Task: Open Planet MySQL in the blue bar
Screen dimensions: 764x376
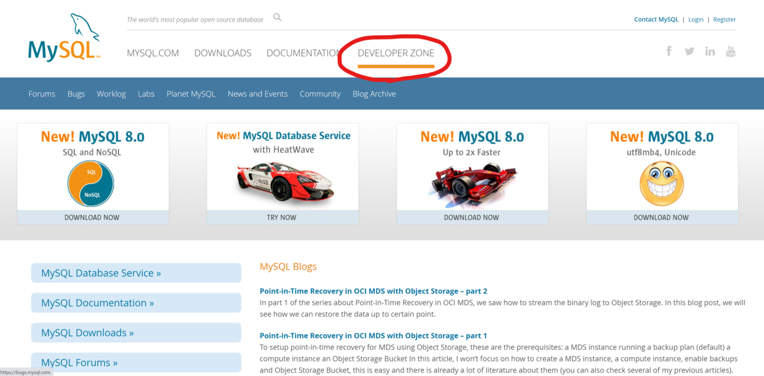Action: pyautogui.click(x=191, y=94)
